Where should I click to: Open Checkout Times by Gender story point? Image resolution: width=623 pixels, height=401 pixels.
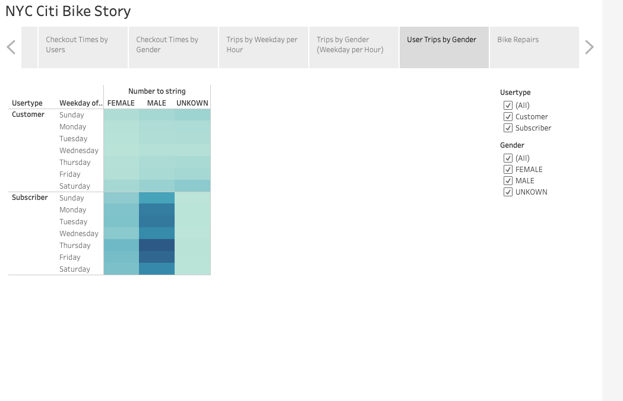[x=173, y=47]
